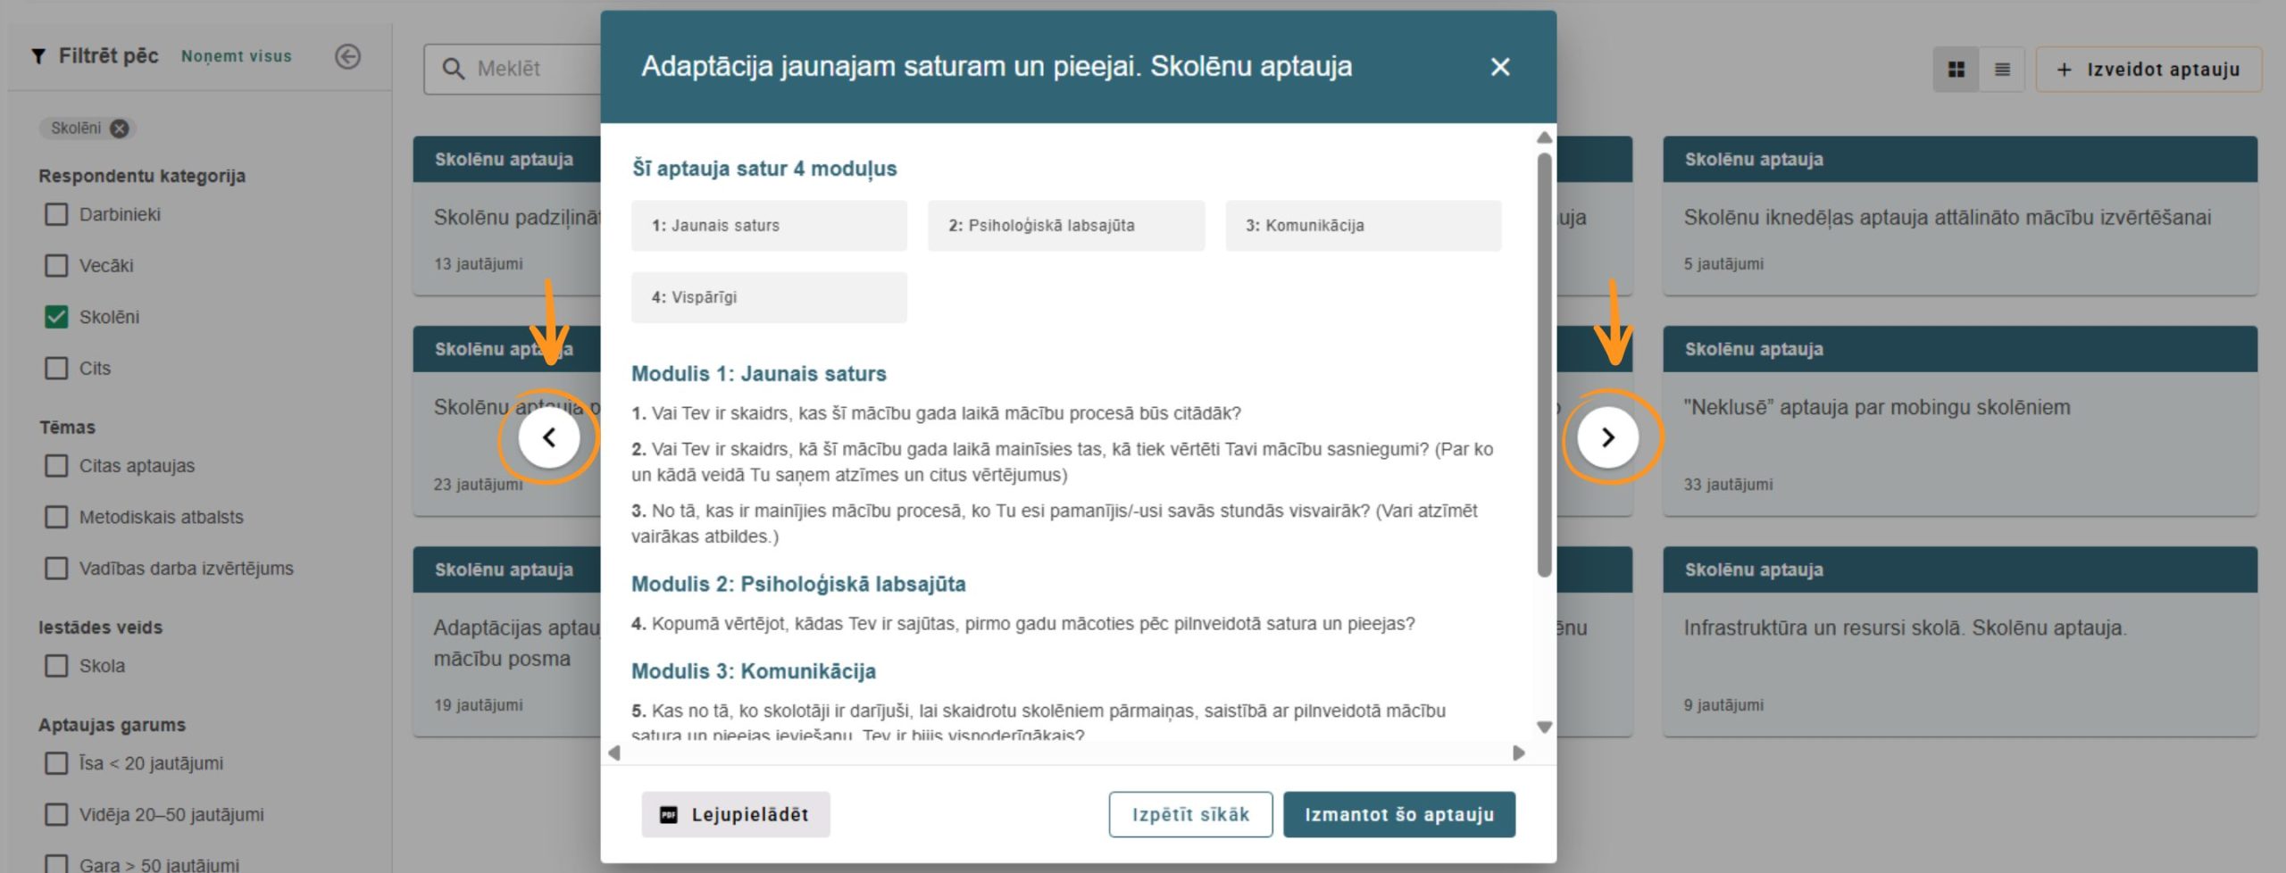Go to previous survey with left carousel arrow
2286x873 pixels.
click(x=551, y=437)
